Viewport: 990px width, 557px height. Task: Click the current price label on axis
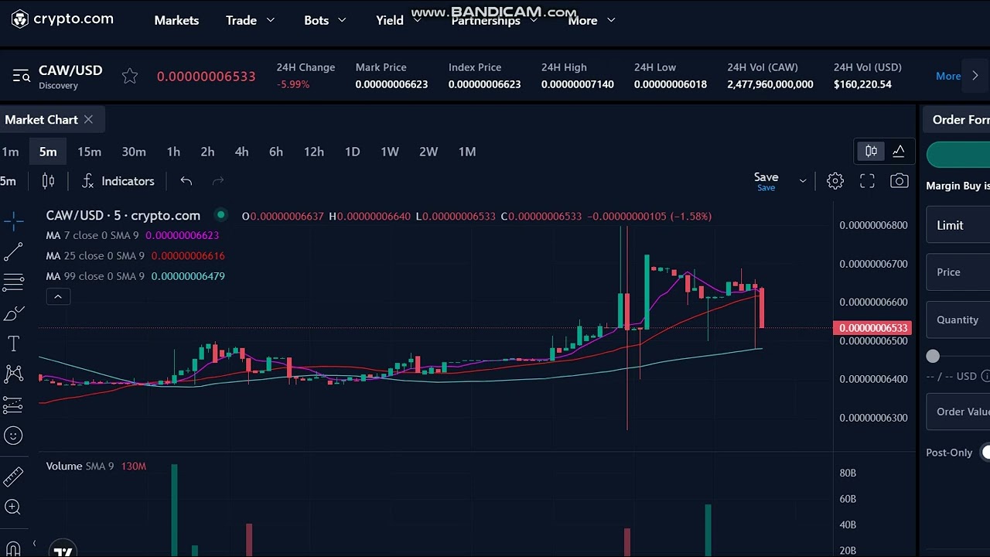(872, 328)
